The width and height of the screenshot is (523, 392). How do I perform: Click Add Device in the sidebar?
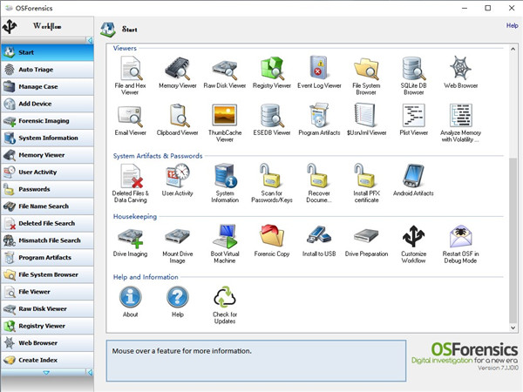tap(47, 104)
